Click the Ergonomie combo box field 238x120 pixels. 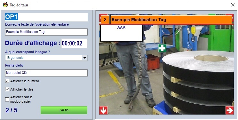46,58
